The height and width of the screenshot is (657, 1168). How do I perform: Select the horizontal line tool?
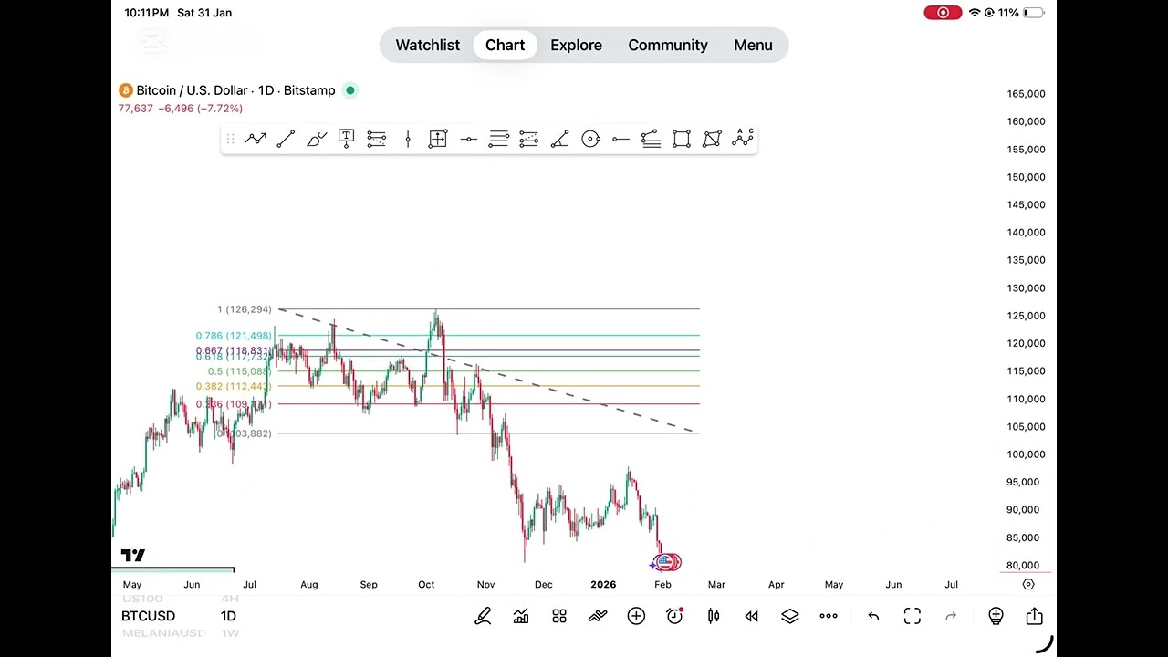[468, 139]
